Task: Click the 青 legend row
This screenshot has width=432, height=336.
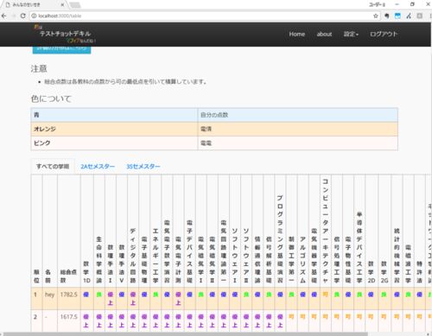Action: (214, 115)
